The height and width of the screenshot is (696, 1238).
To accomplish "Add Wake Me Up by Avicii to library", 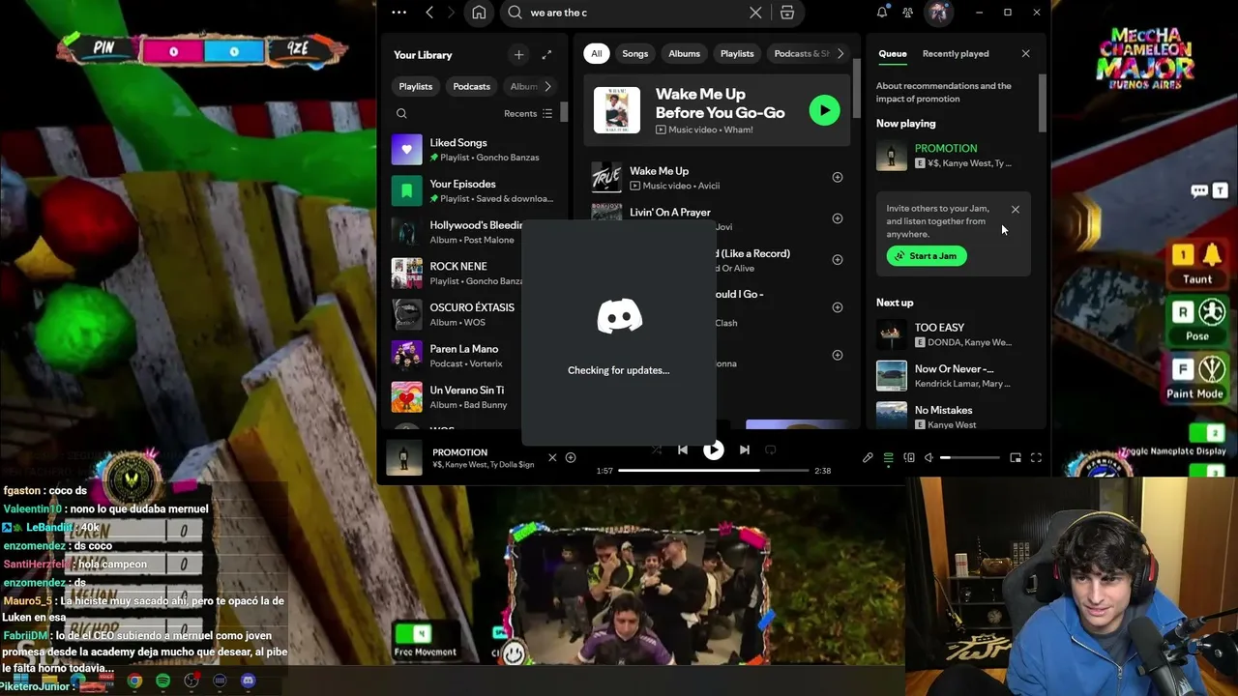I will point(838,177).
